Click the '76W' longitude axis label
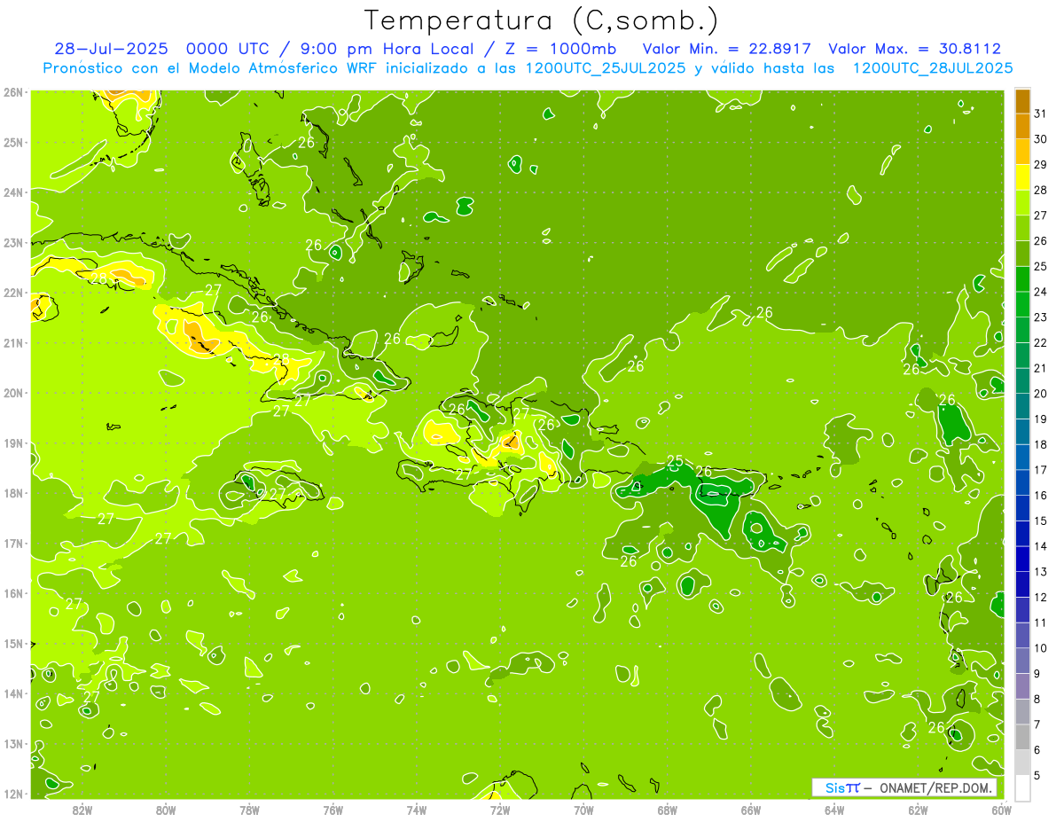The height and width of the screenshot is (822, 1064). point(333,810)
